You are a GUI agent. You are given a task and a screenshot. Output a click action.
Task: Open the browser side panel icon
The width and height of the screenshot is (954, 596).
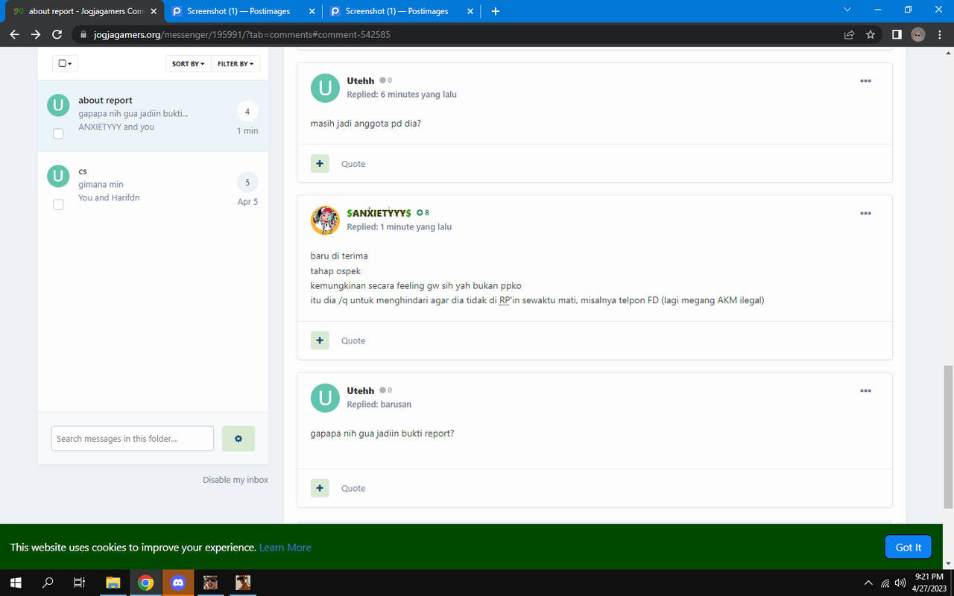click(897, 34)
